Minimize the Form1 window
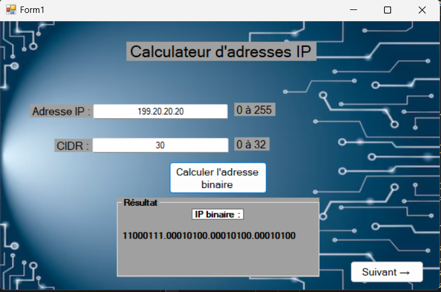The width and height of the screenshot is (441, 292). coord(354,10)
